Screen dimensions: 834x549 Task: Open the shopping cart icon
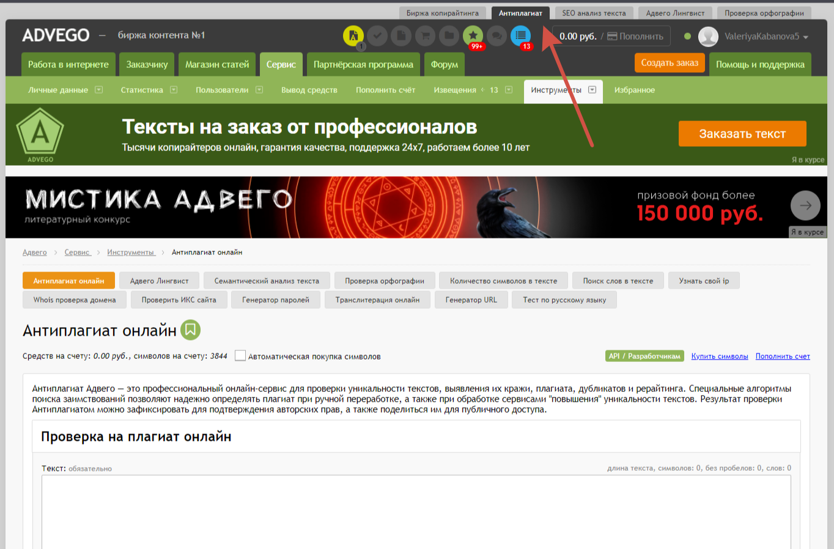[x=425, y=36]
